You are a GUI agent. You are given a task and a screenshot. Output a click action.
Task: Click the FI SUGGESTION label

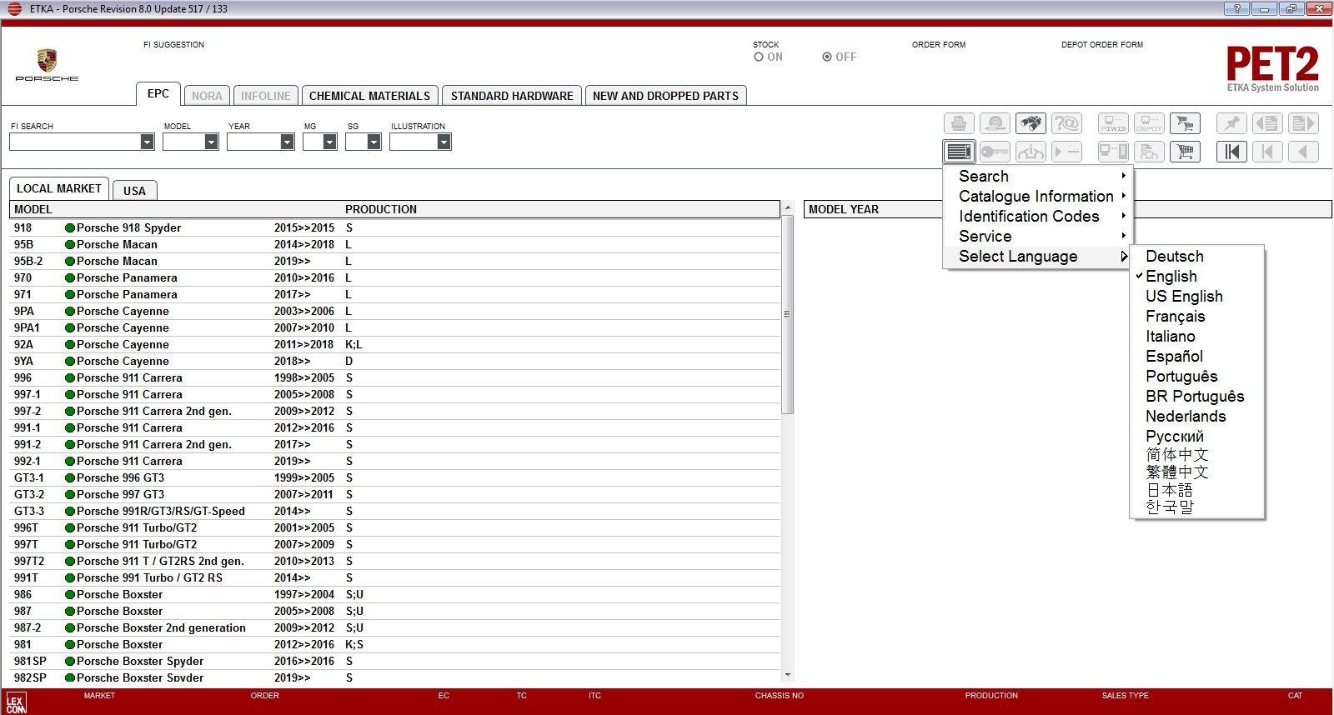click(x=173, y=45)
